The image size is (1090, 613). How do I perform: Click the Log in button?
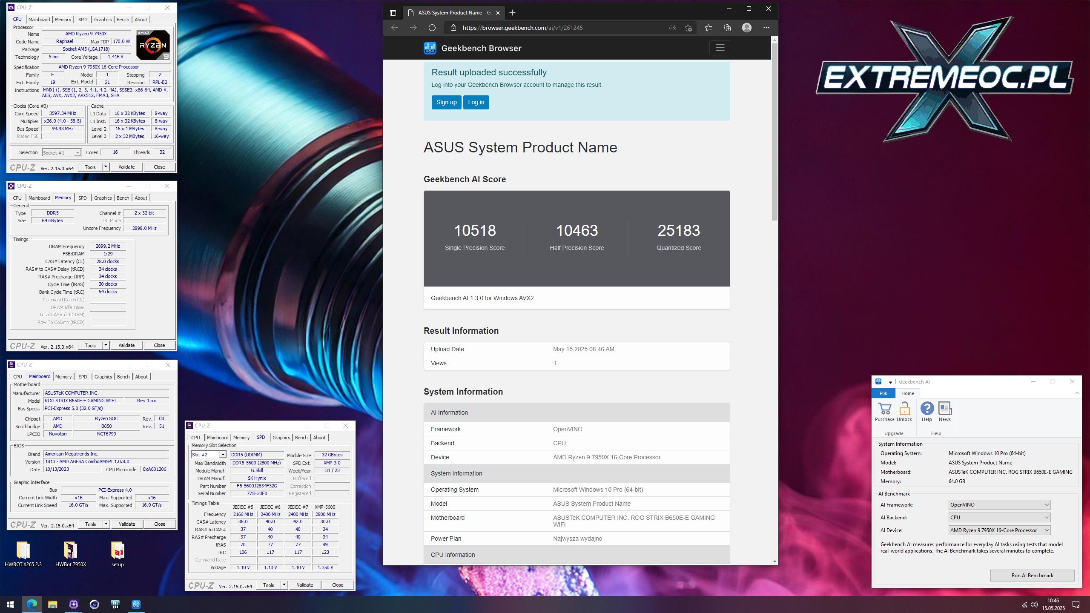click(476, 102)
